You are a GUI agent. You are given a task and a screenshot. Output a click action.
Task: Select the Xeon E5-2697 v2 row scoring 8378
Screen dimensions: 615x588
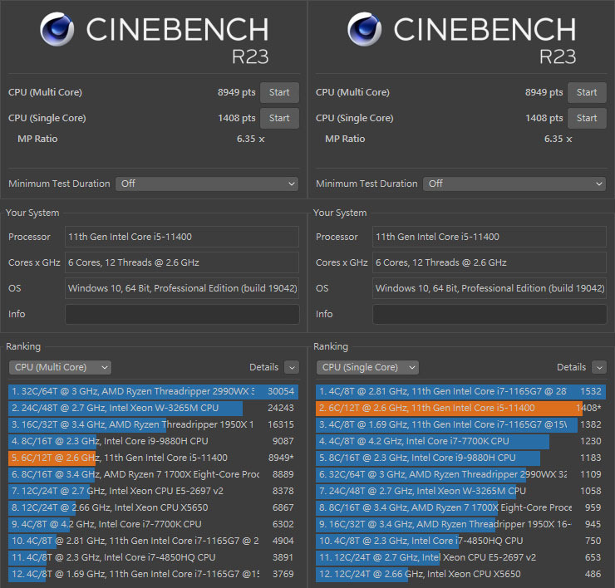pyautogui.click(x=154, y=491)
